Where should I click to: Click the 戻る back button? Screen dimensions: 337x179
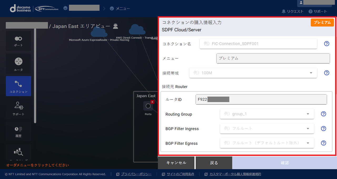click(x=214, y=163)
